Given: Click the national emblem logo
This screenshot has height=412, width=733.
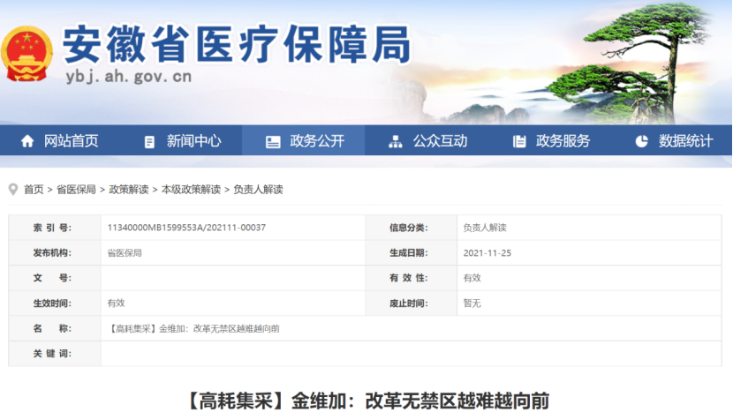Looking at the screenshot, I should [x=27, y=55].
